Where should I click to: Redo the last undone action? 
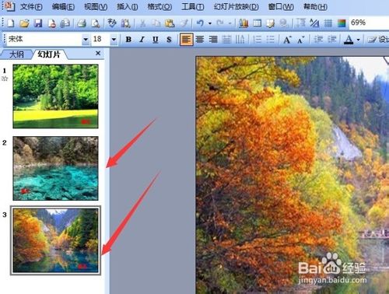click(x=220, y=23)
